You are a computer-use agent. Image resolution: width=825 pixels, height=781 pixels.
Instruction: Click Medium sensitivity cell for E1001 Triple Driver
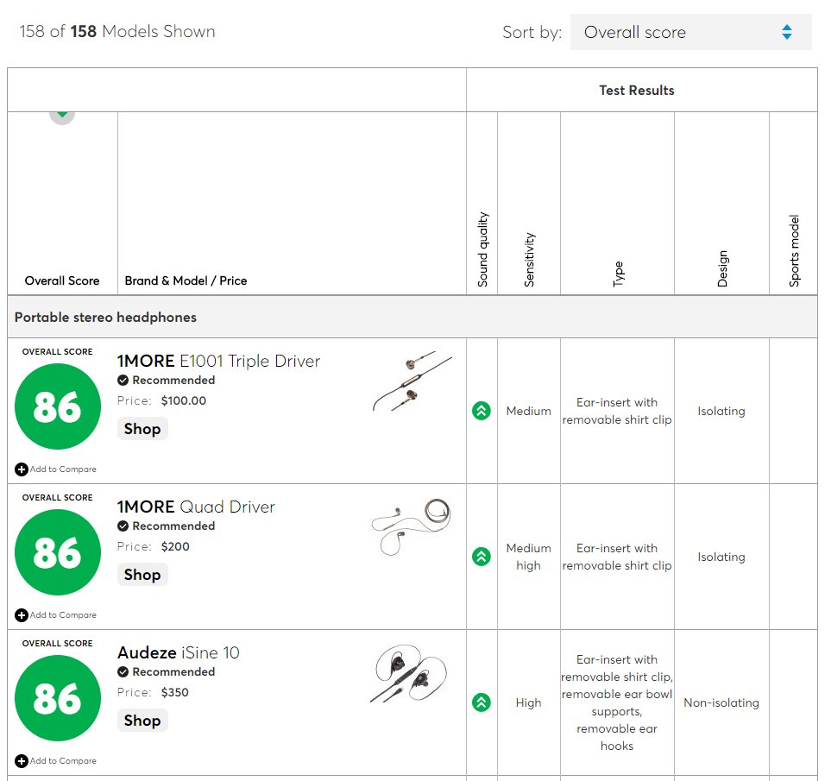(x=528, y=411)
